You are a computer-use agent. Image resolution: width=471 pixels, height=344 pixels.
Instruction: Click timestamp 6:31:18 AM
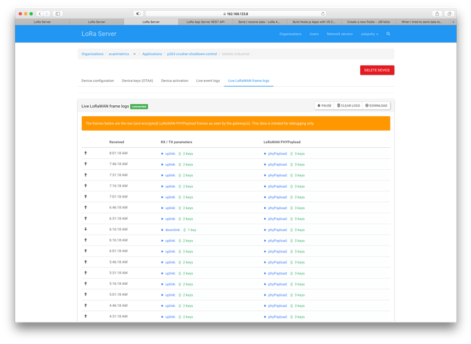[x=118, y=219]
